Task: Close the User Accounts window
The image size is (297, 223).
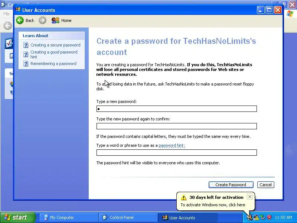Action: (278, 10)
